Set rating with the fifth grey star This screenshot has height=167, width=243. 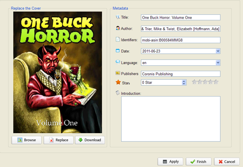[x=216, y=82]
